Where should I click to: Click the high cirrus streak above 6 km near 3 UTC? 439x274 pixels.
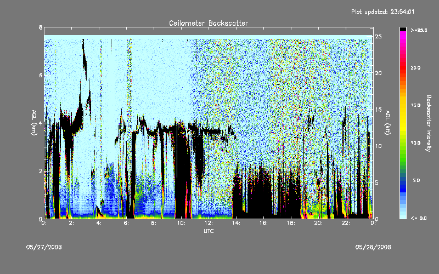(x=85, y=59)
